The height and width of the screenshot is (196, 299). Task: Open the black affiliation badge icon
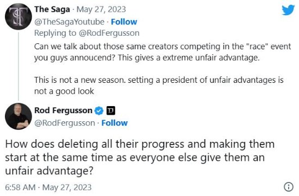(x=110, y=111)
